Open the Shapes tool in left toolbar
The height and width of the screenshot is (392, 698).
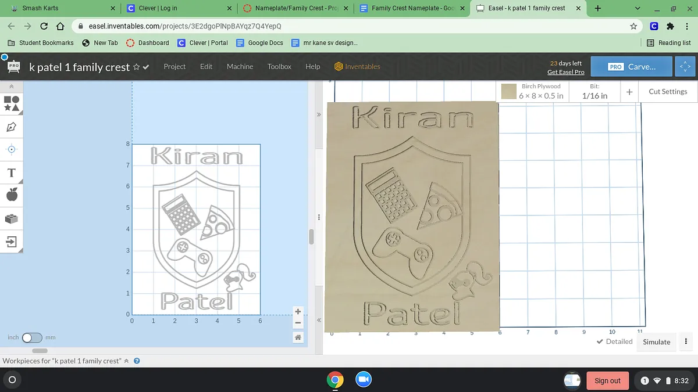tap(12, 103)
